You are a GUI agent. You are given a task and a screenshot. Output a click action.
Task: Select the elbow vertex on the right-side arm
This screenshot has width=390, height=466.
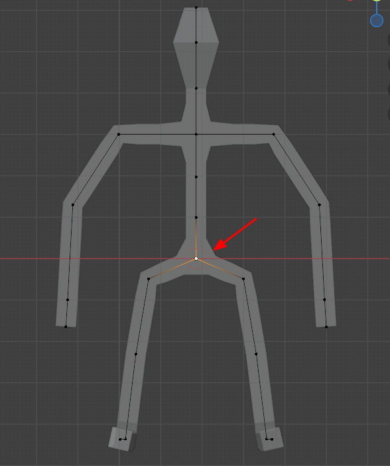coord(319,205)
